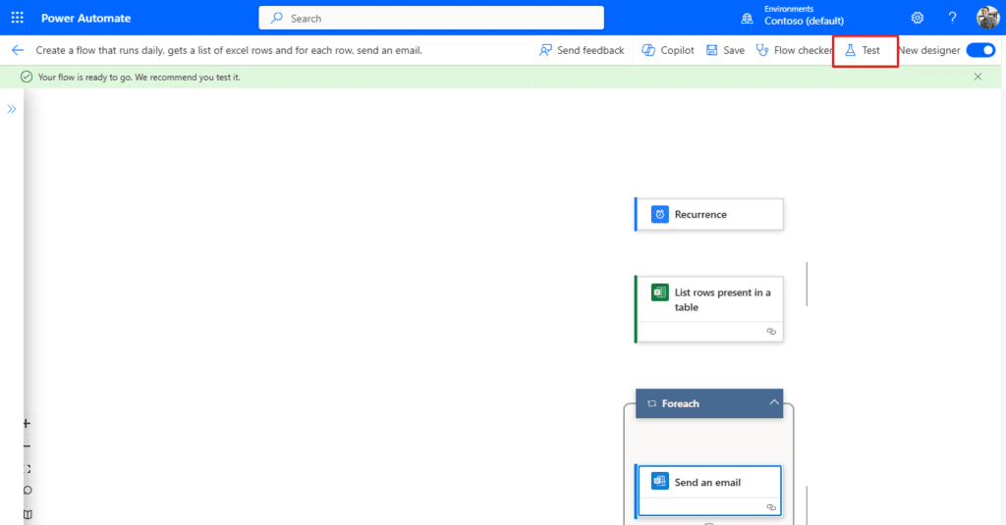Save the flow
This screenshot has width=1006, height=525.
point(725,50)
